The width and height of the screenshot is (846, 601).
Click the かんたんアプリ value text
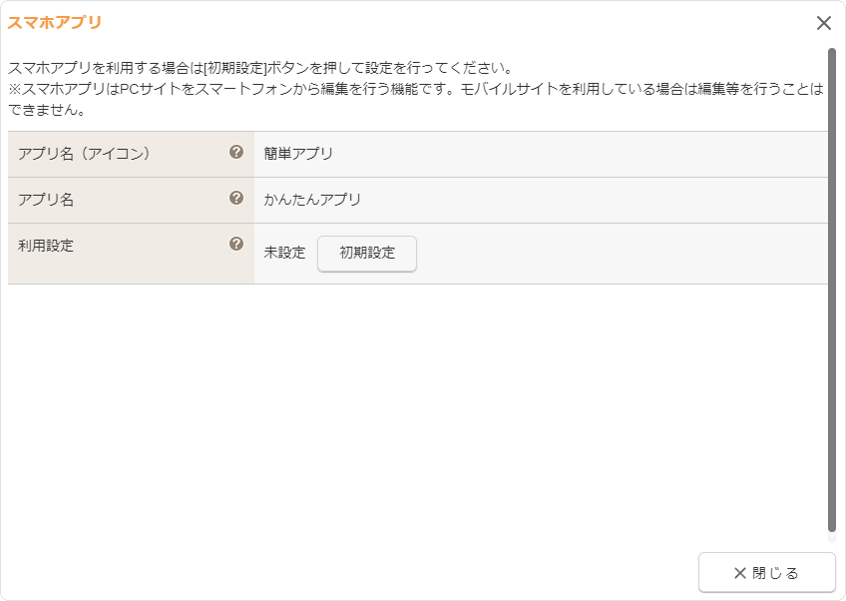(x=312, y=200)
